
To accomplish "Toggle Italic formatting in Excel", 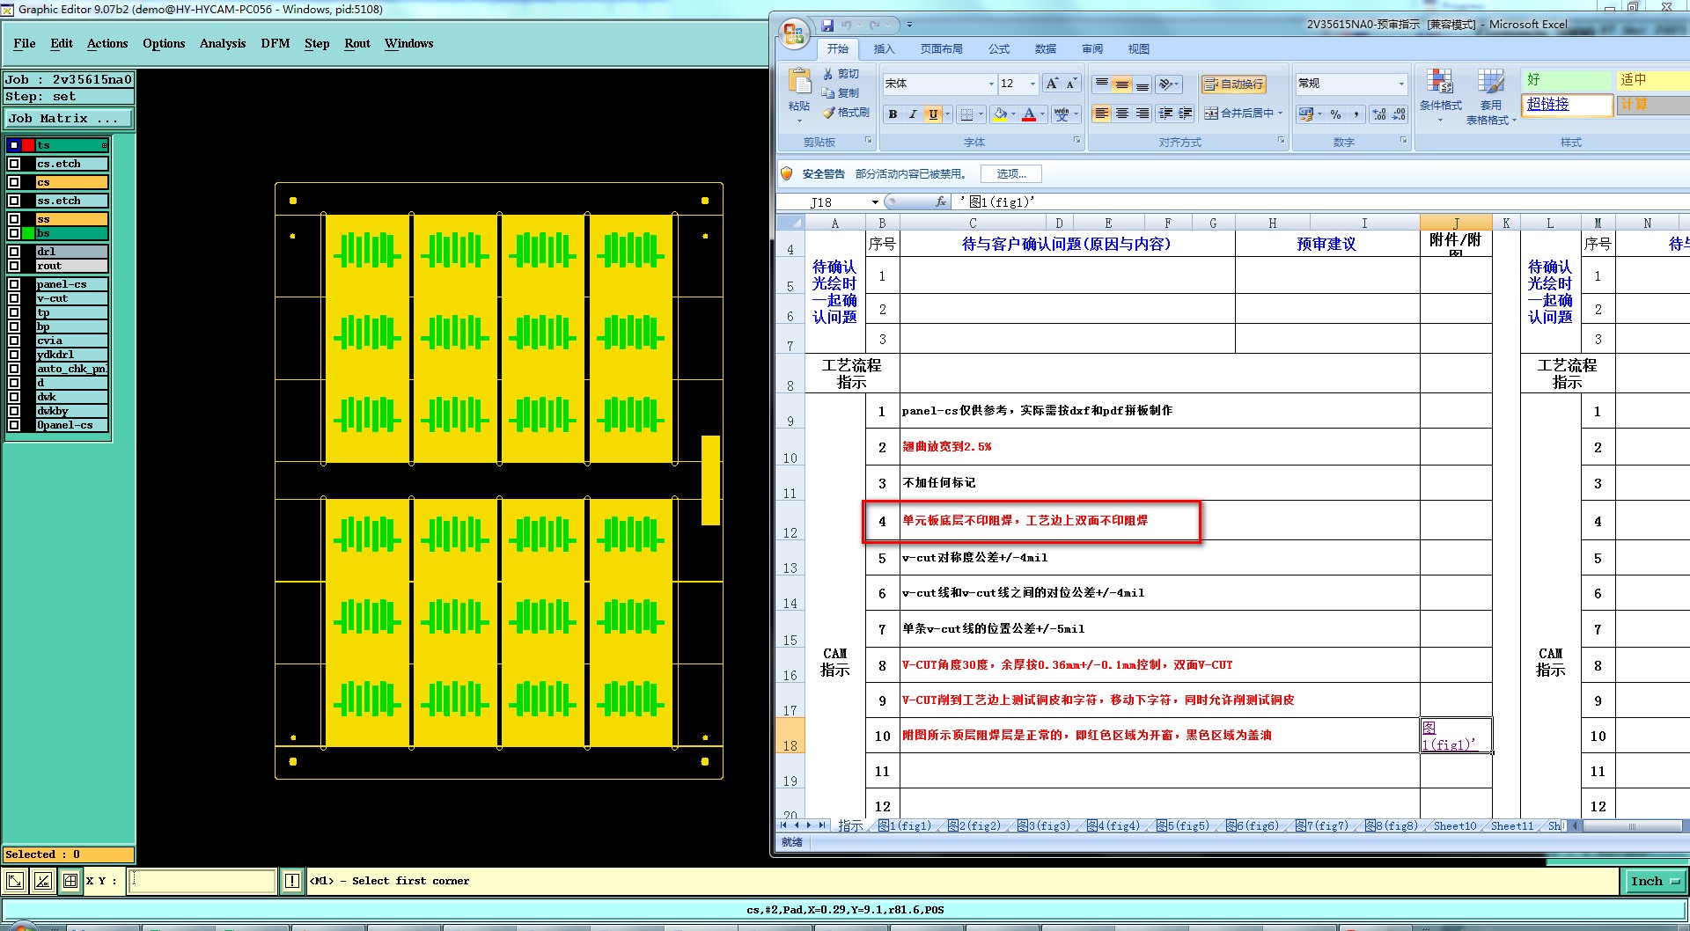I will pos(913,114).
